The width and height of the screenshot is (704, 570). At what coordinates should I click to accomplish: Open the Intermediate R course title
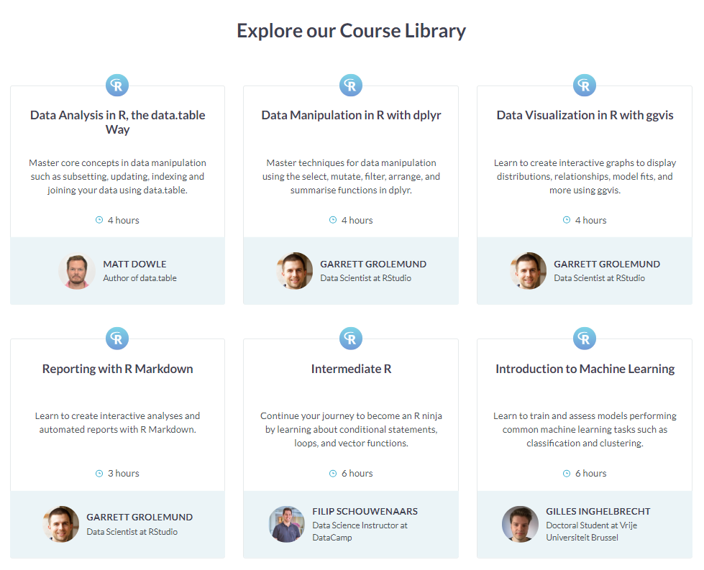coord(351,369)
